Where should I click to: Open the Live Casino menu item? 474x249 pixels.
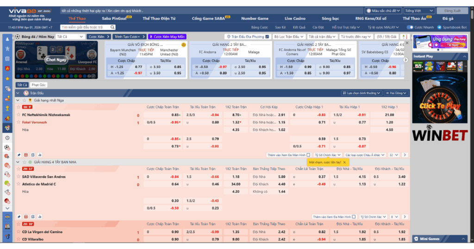pos(295,19)
